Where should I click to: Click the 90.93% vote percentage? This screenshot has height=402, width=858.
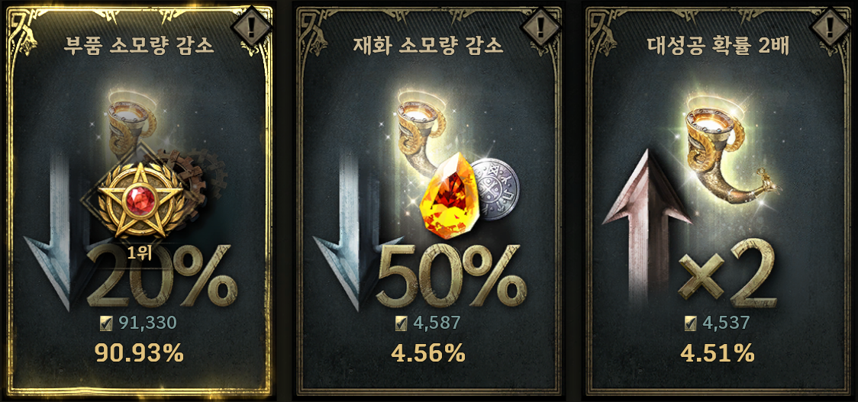[x=139, y=353]
